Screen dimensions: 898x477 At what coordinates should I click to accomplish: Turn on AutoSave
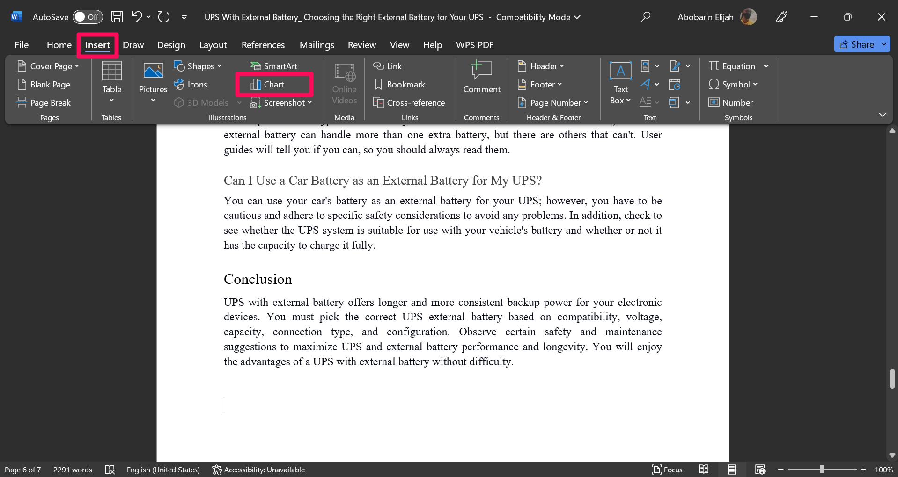(x=87, y=17)
